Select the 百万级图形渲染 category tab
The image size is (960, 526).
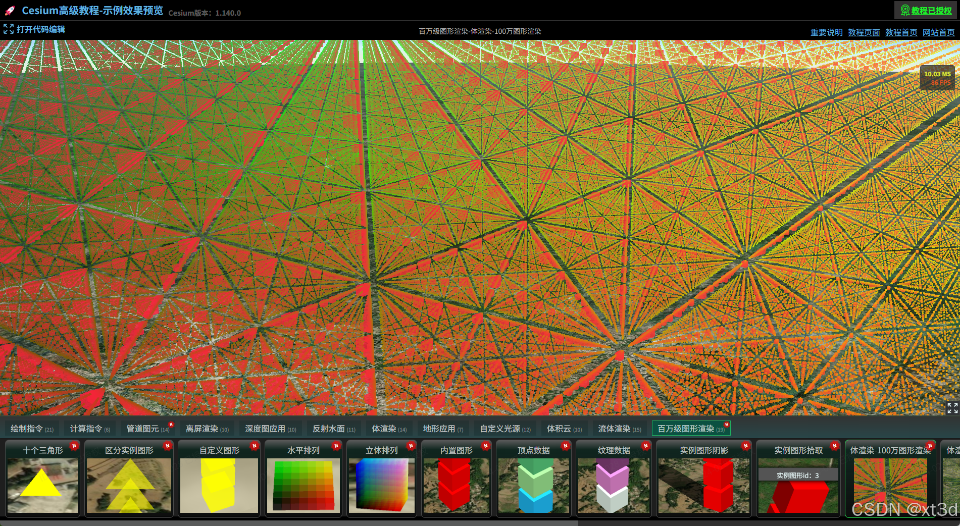coord(691,429)
